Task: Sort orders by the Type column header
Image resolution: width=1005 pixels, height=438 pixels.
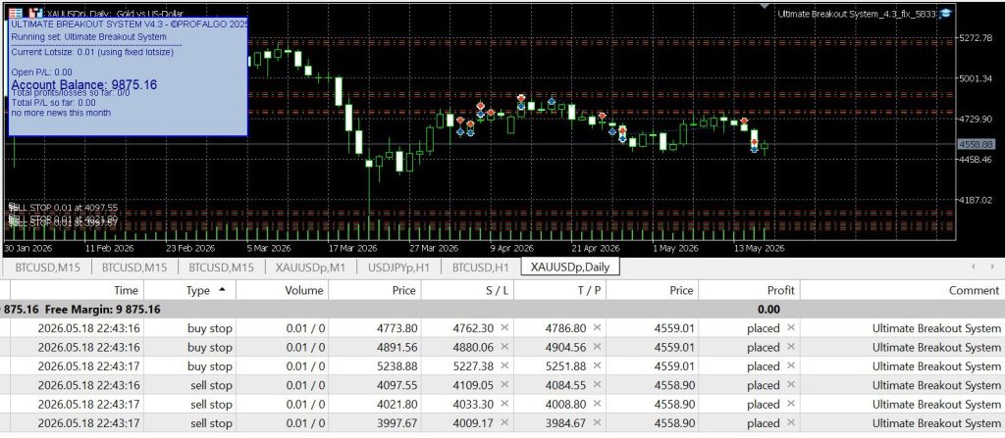Action: point(190,290)
